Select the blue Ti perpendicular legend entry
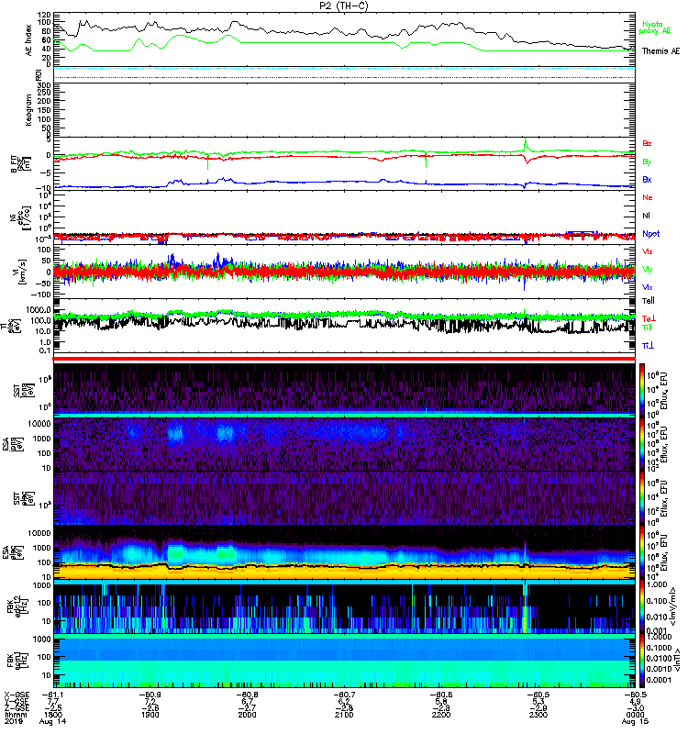The height and width of the screenshot is (734, 688). tap(648, 346)
